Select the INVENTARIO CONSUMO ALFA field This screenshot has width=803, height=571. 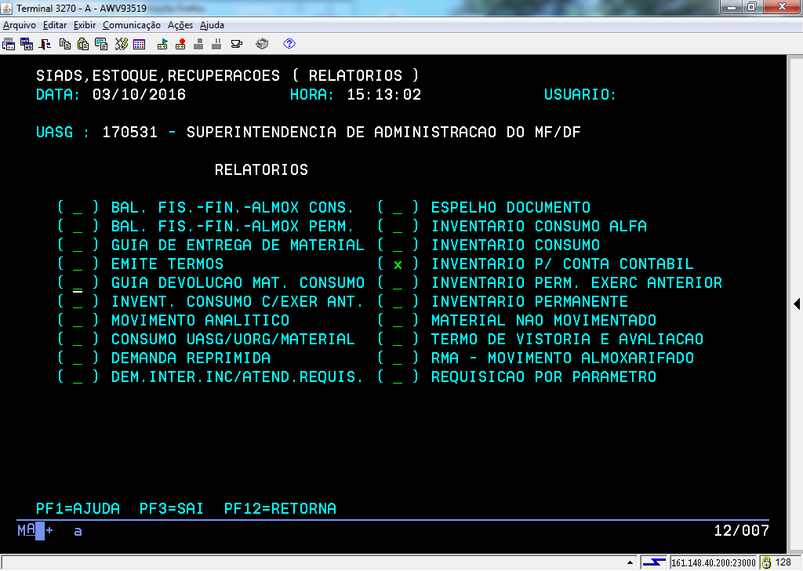pos(398,227)
